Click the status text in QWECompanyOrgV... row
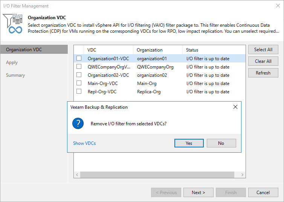Viewport: 284px width, 202px height. click(x=208, y=67)
